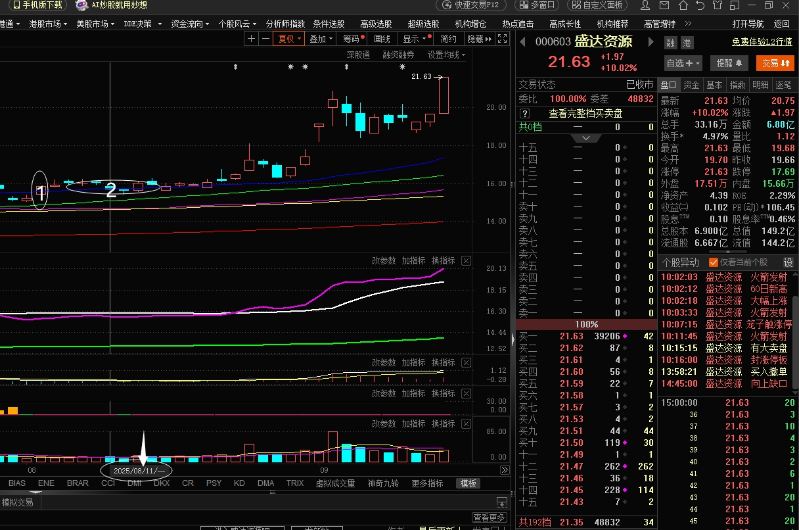Open the 模板 template tab
This screenshot has height=530, width=799.
468,483
